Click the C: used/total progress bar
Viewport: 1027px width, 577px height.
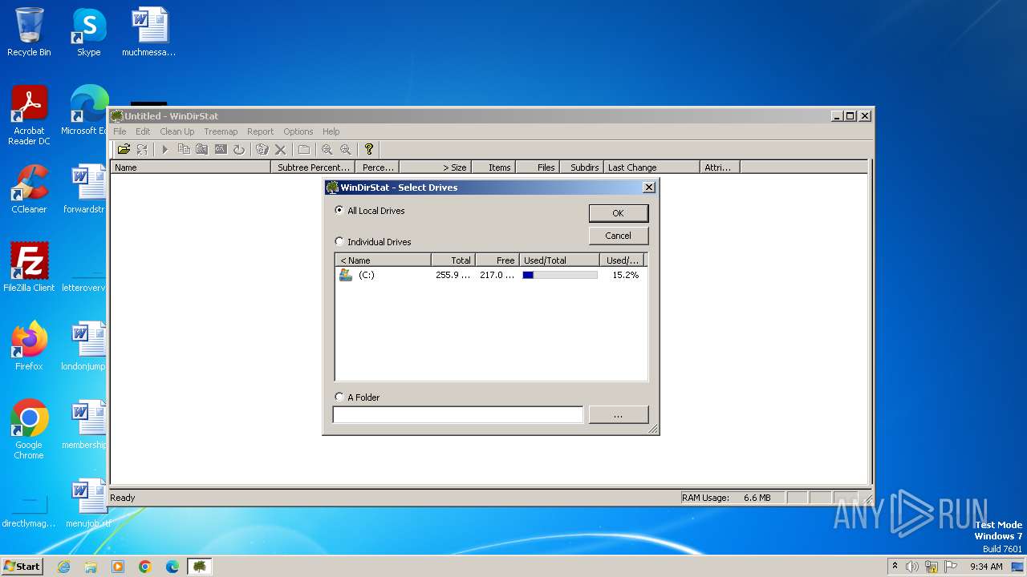click(560, 275)
